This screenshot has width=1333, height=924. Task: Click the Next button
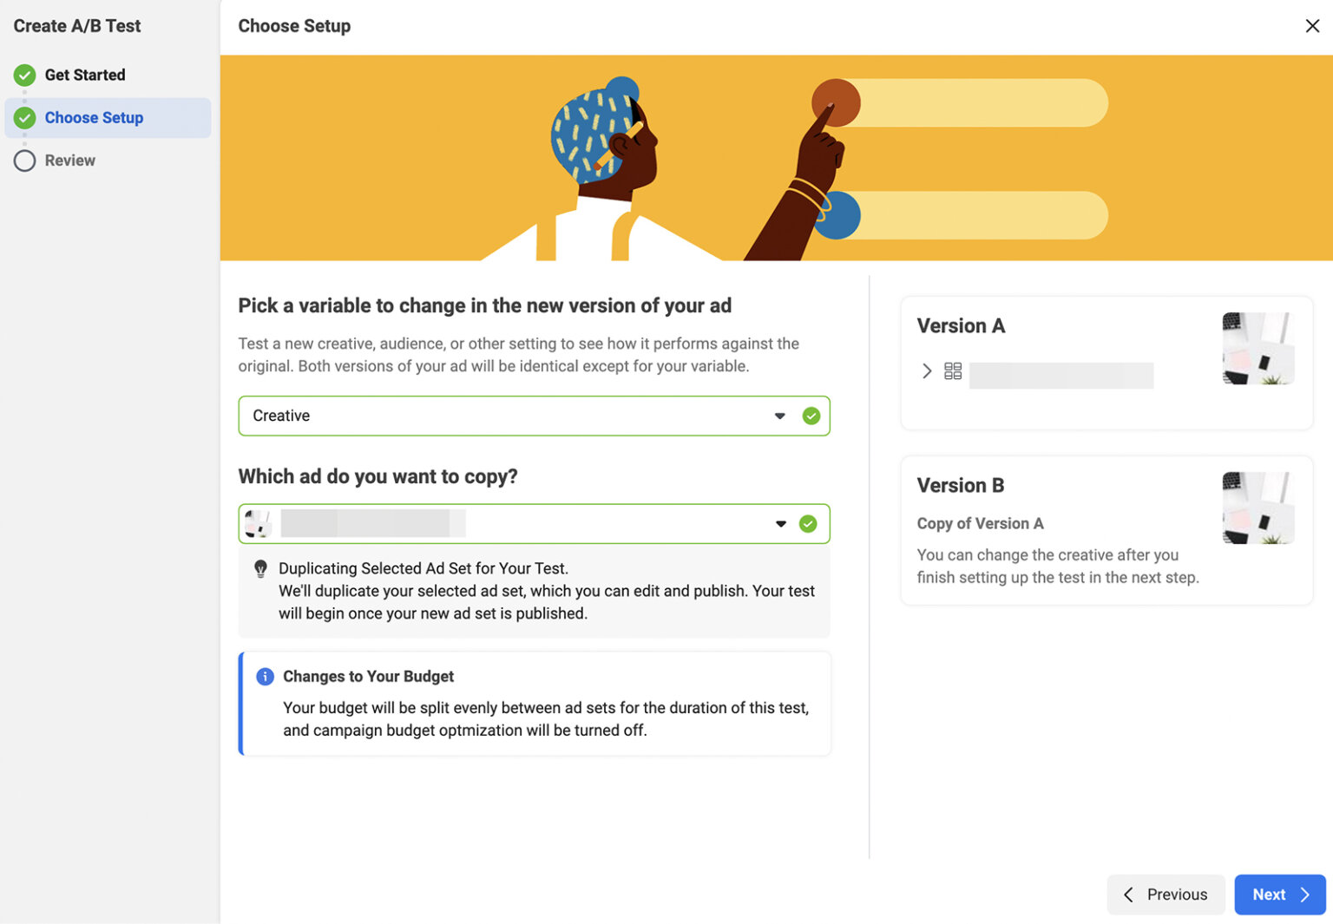tap(1279, 895)
